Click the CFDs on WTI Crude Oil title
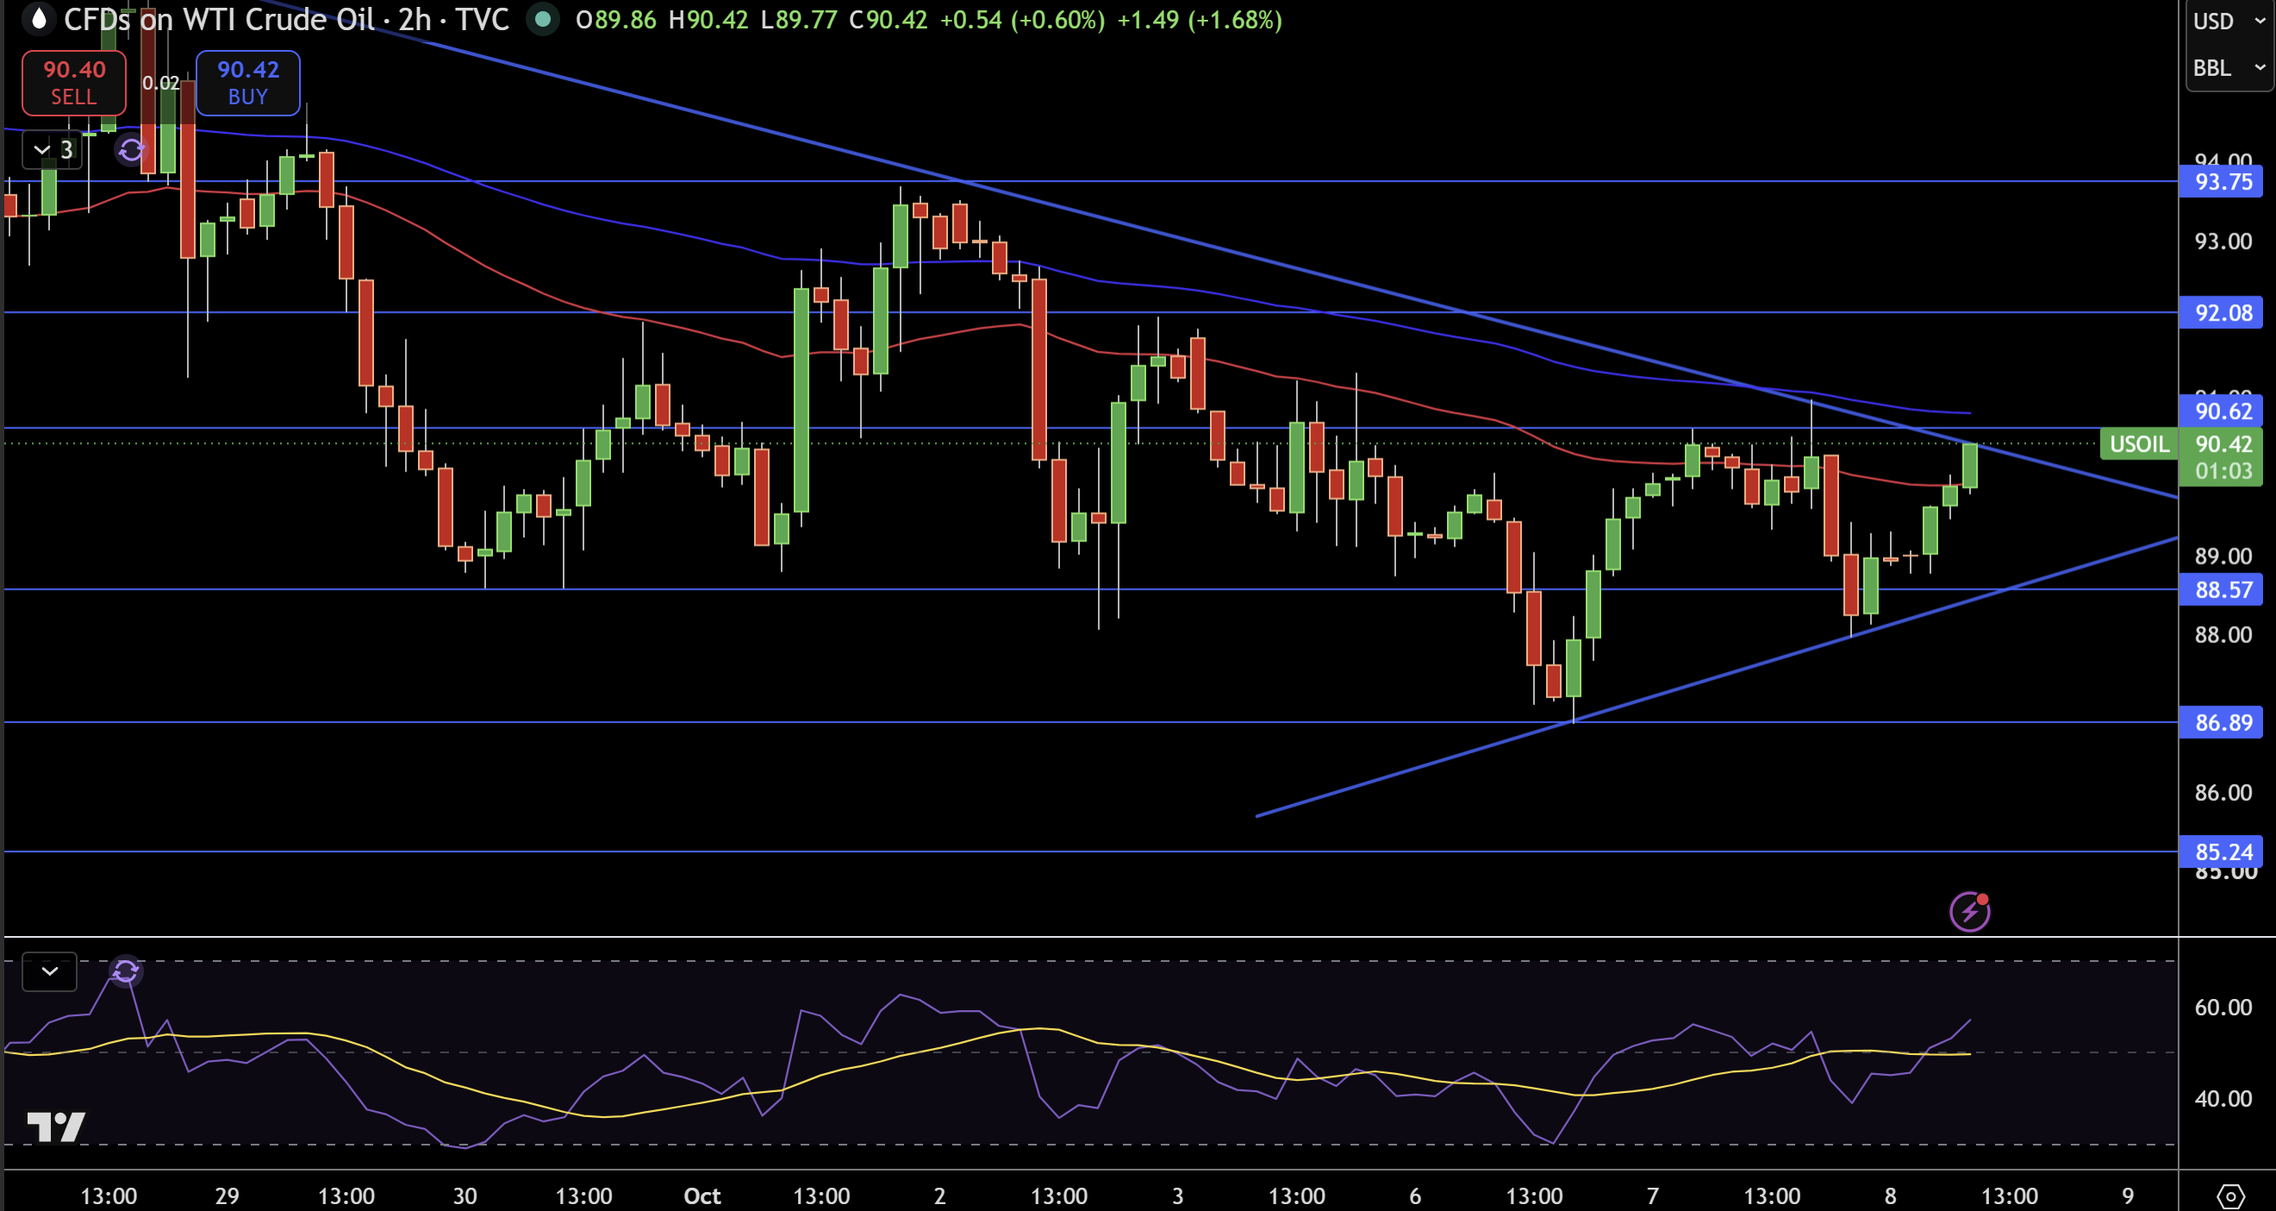Viewport: 2276px width, 1211px height. 219,20
